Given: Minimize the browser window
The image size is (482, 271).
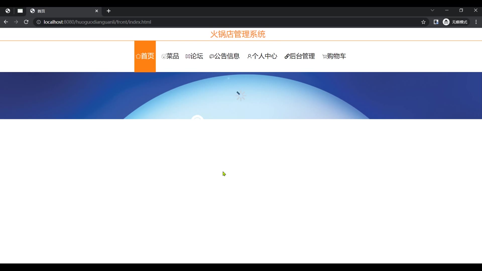Looking at the screenshot, I should [447, 10].
